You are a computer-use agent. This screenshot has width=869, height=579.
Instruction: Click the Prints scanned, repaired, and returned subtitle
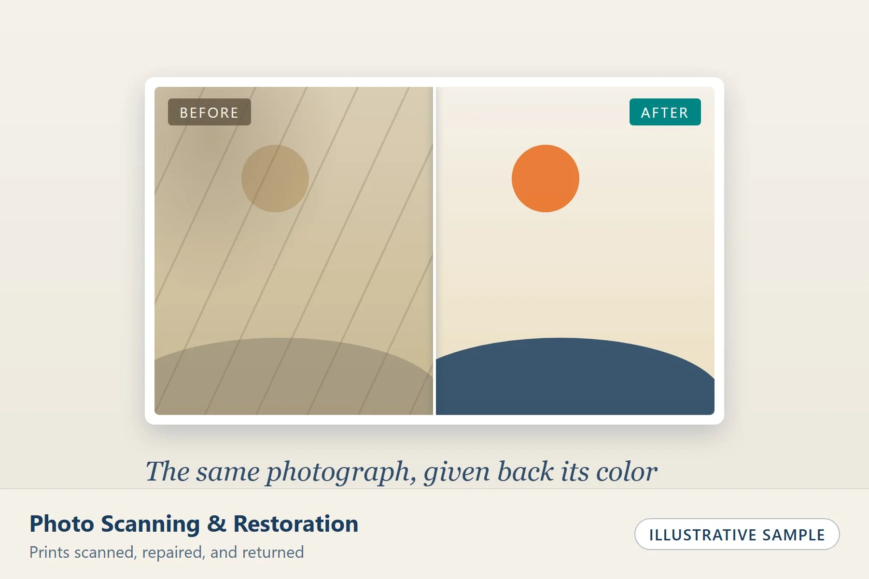pyautogui.click(x=167, y=552)
